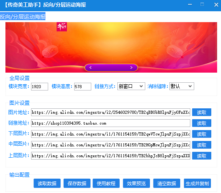Screen dimensions: 221x193
Task: Open the 使用教程 tutorial button
Action: 106,183
